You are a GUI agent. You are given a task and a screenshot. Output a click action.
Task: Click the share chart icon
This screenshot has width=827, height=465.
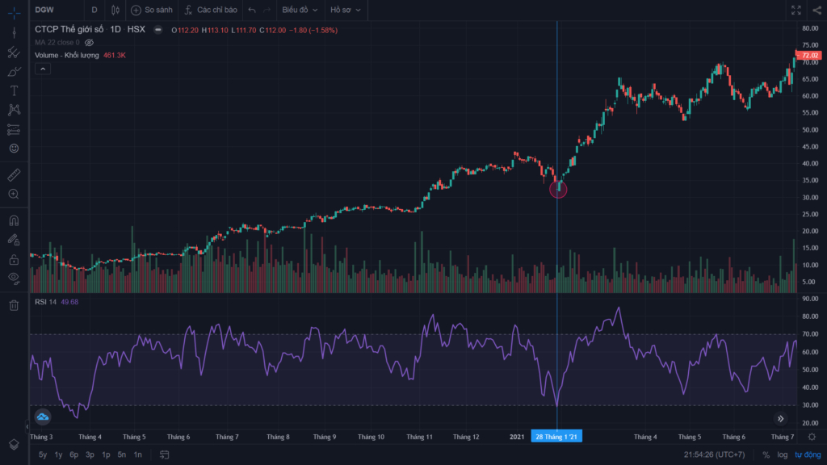click(817, 10)
